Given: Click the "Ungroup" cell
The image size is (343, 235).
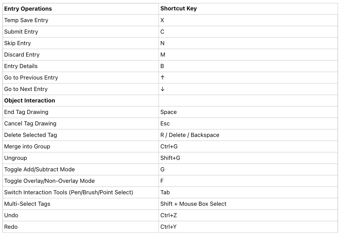Looking at the screenshot, I should 16,158.
